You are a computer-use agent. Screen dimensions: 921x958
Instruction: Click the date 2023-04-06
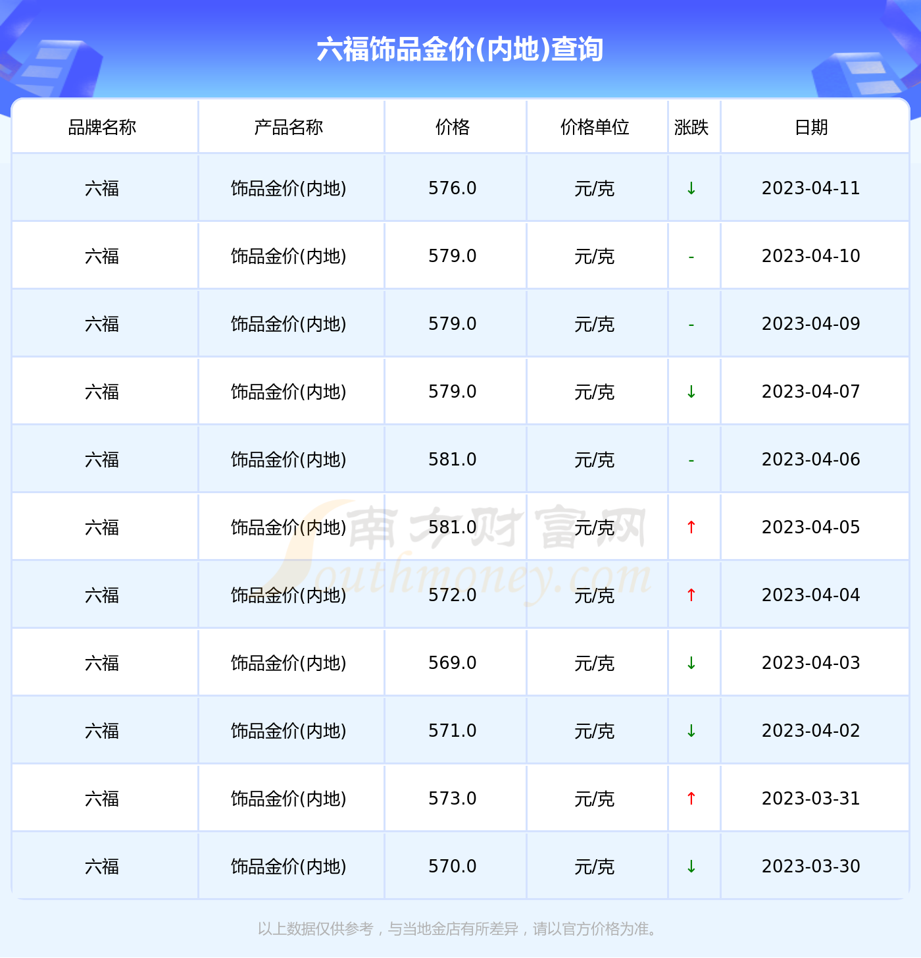pos(811,460)
